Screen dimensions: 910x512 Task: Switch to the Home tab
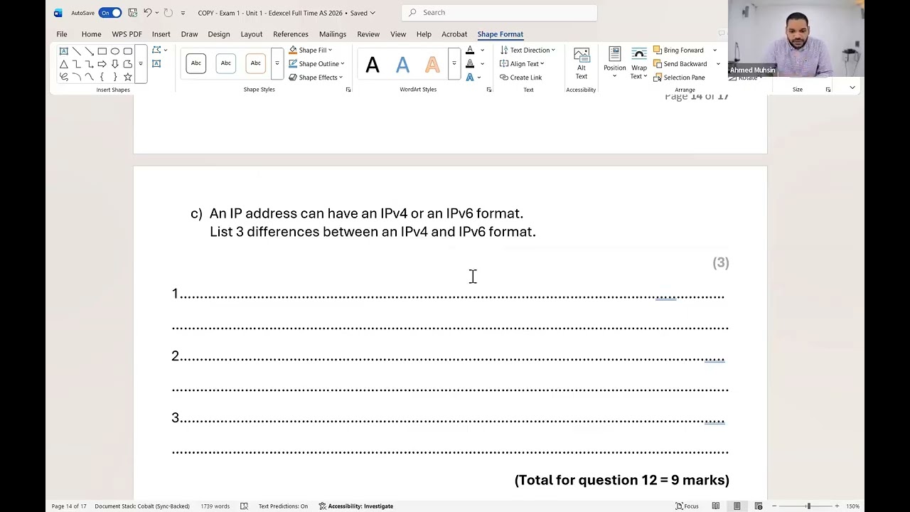pyautogui.click(x=91, y=34)
